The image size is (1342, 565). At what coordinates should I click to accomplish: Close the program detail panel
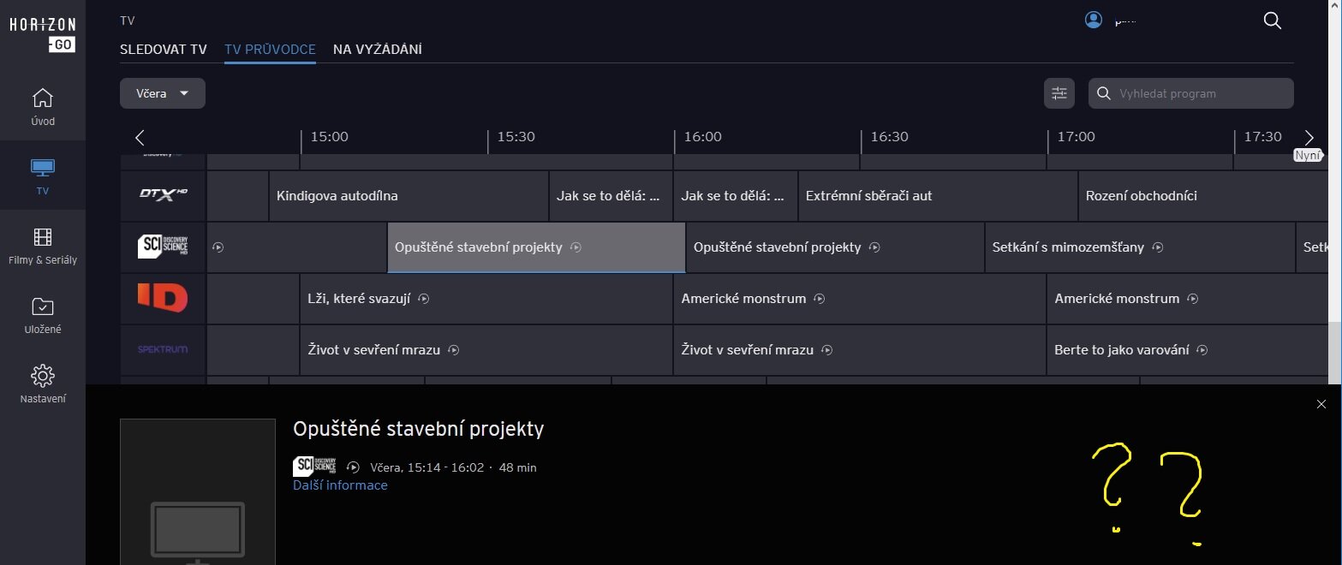(1321, 404)
